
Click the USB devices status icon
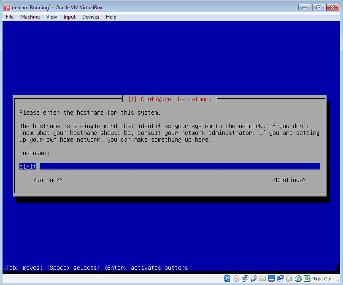click(x=254, y=278)
